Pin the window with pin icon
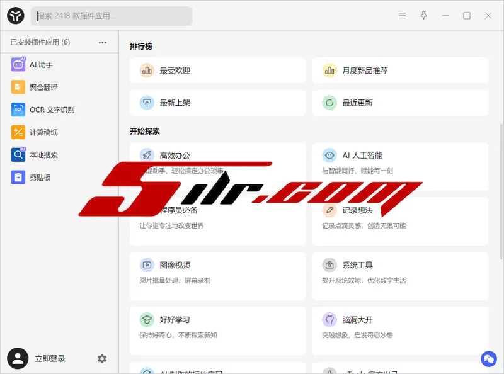This screenshot has height=374, width=504. (x=423, y=15)
